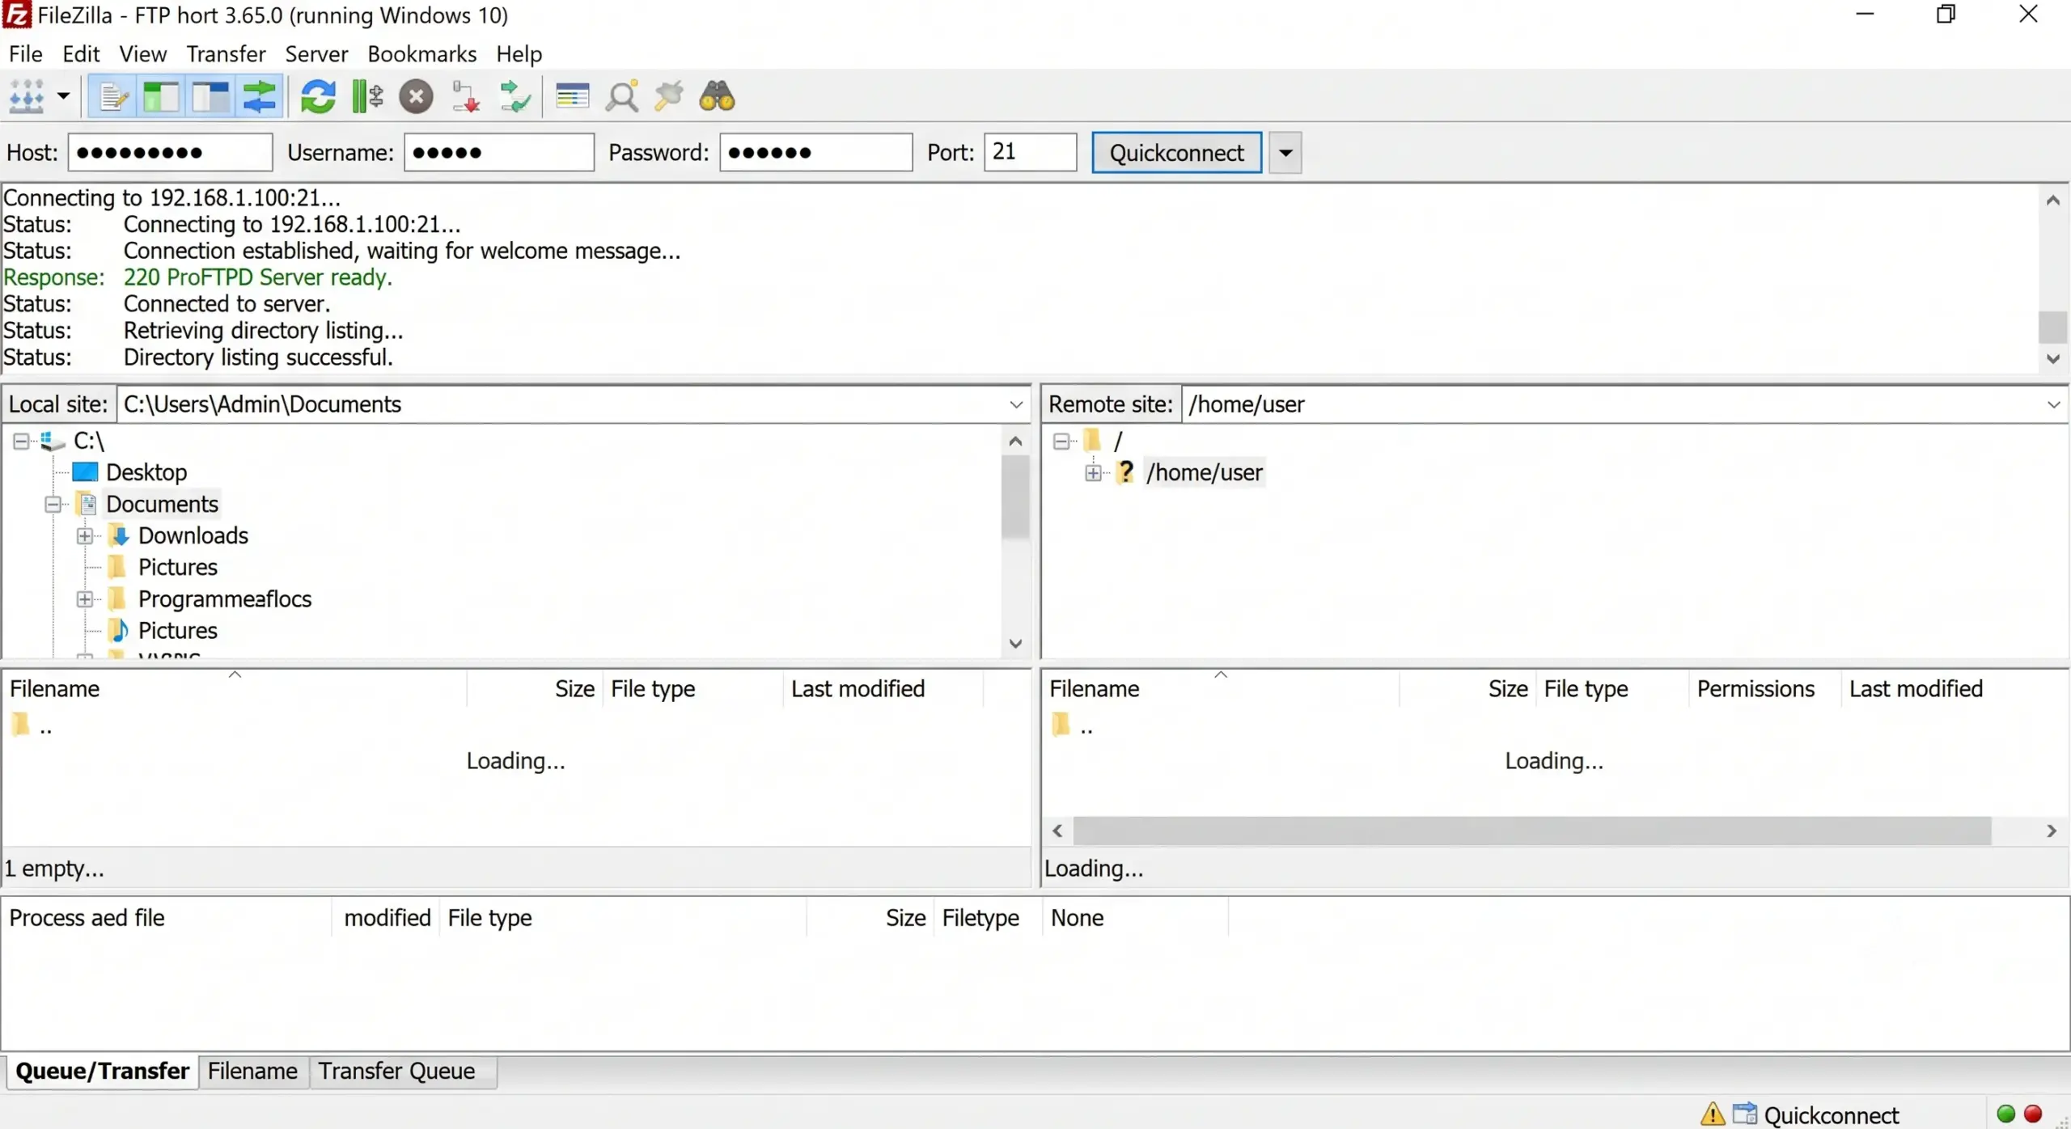Expand the remote /home/user node

click(x=1093, y=473)
